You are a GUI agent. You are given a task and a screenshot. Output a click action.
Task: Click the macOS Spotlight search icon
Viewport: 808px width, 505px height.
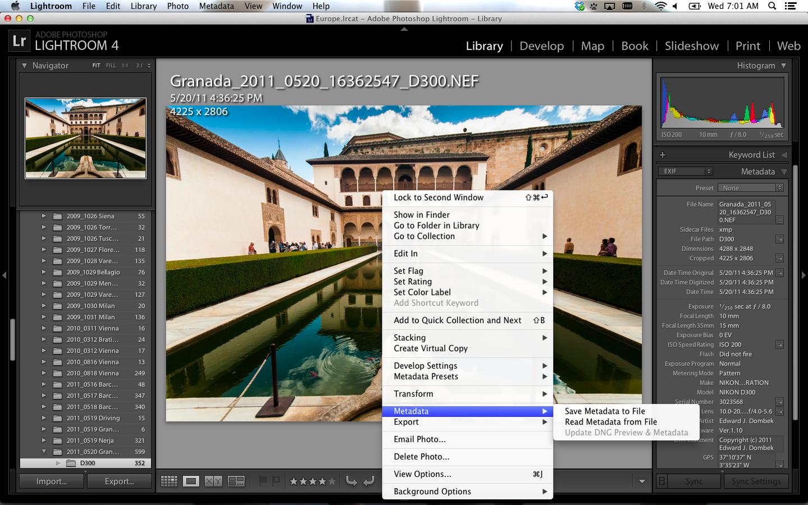coord(772,6)
